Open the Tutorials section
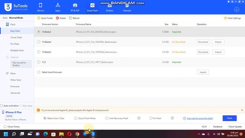This screenshot has width=245, height=138. (x=127, y=7)
